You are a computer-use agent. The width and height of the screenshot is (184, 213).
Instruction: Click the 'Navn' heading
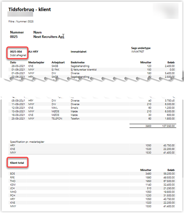37,32
